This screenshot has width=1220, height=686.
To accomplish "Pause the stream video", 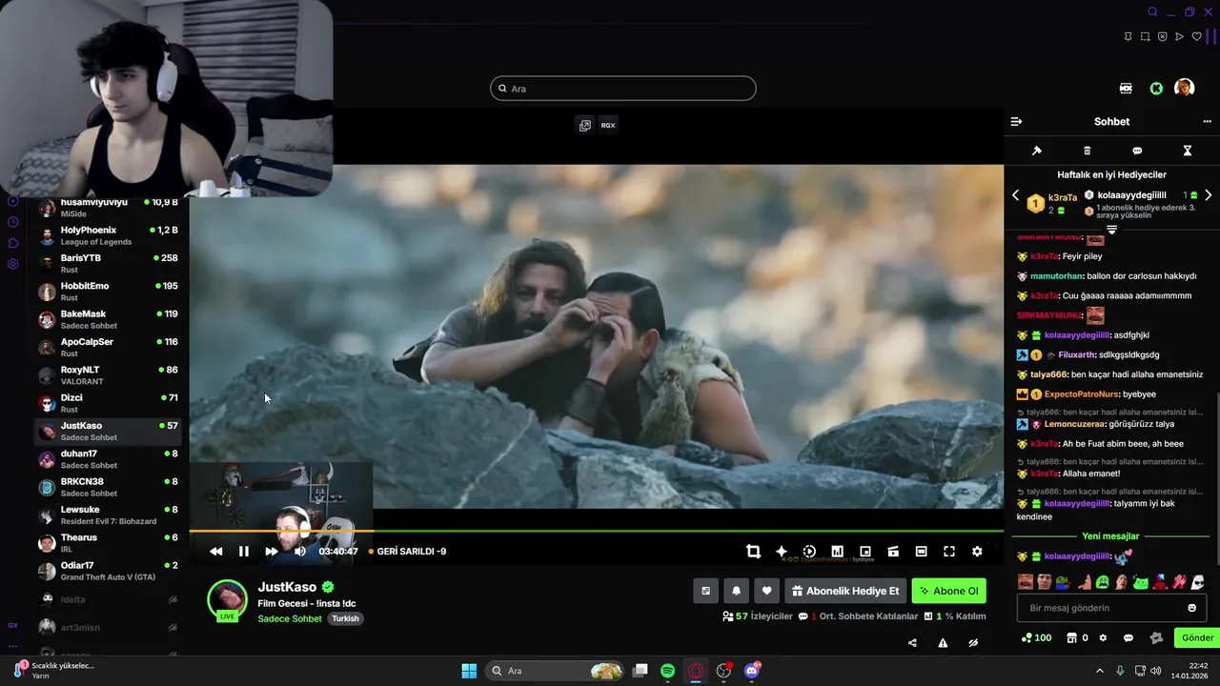I will pyautogui.click(x=244, y=551).
